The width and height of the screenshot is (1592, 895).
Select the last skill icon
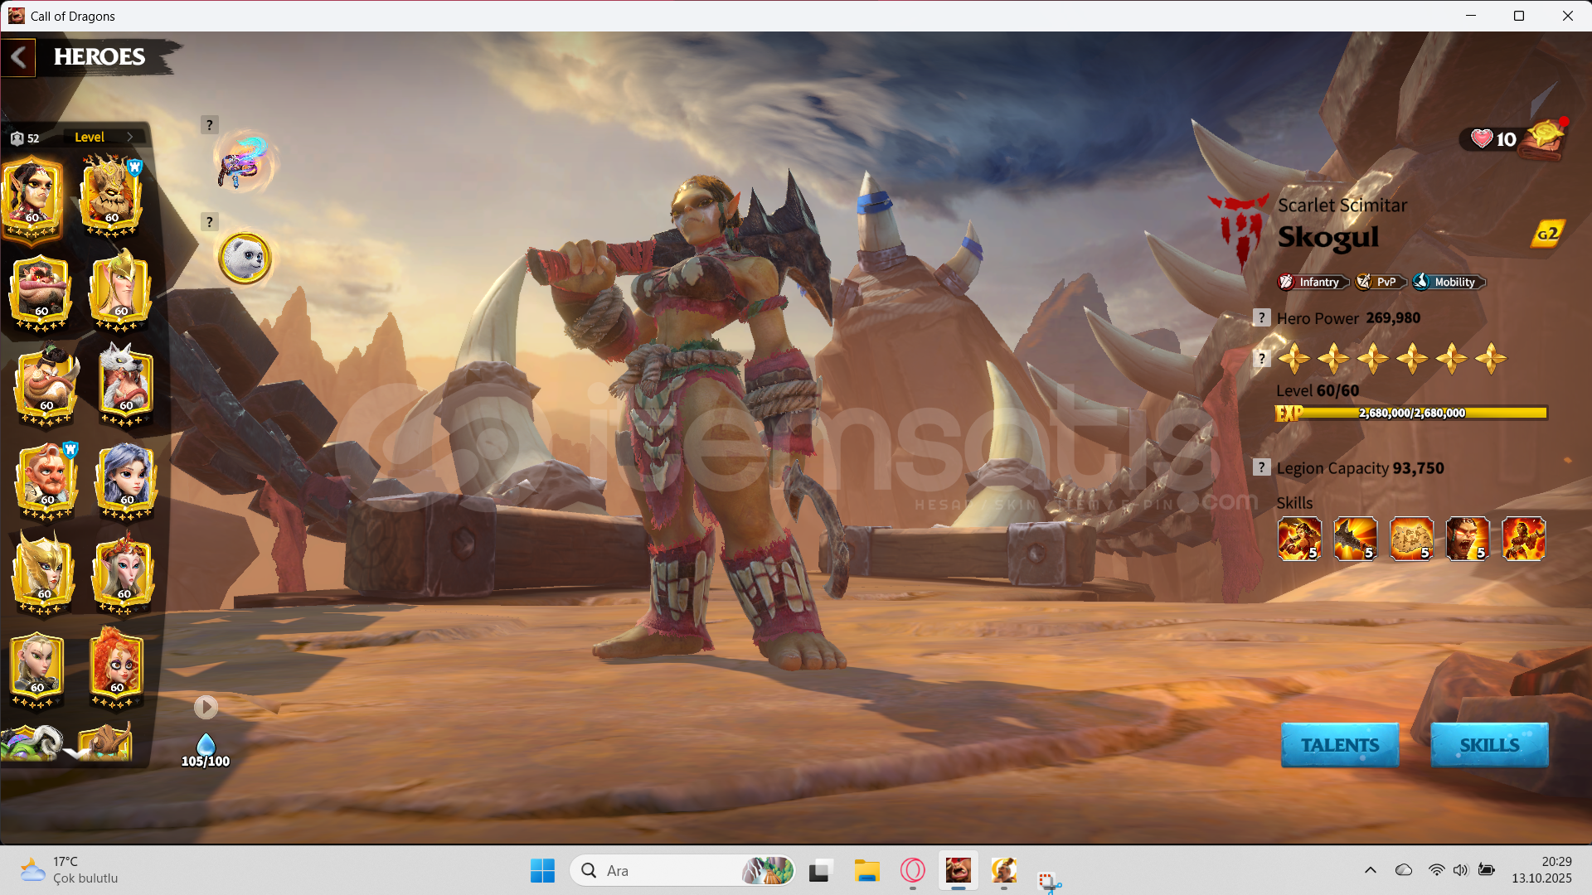[1523, 539]
